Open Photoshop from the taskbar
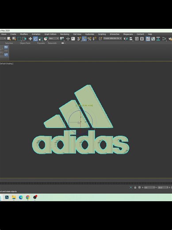 coord(7,197)
